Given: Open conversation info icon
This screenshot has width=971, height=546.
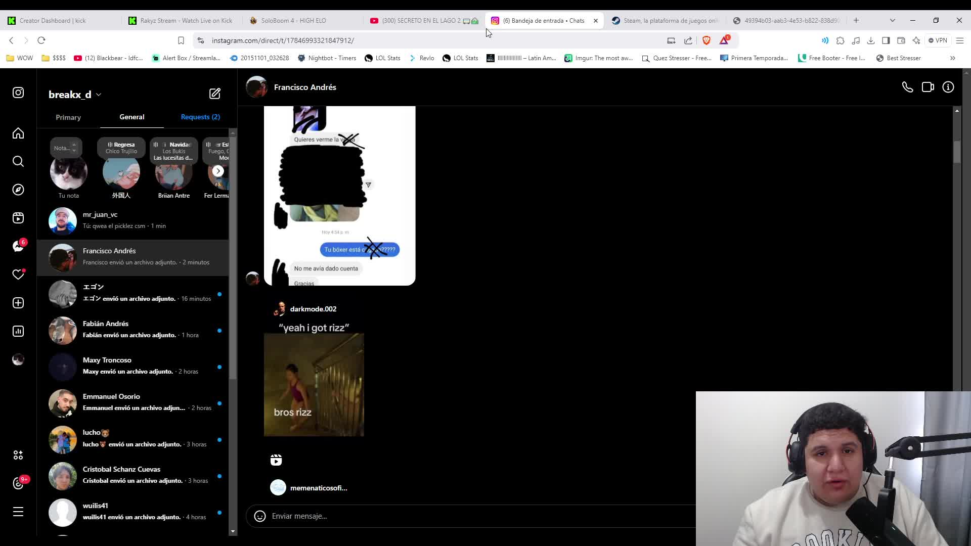Looking at the screenshot, I should (948, 87).
